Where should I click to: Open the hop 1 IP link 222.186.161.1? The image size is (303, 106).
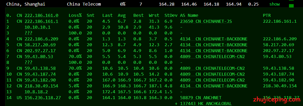[x=41, y=21]
